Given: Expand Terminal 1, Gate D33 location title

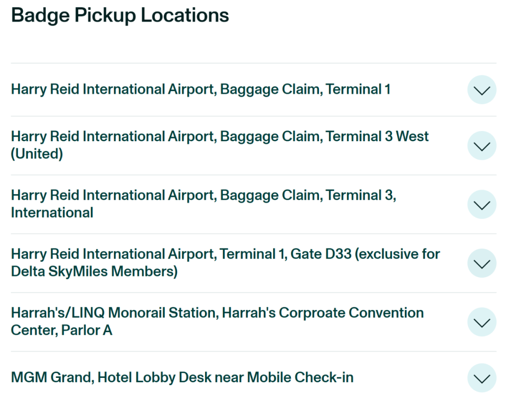Looking at the screenshot, I should (225, 254).
